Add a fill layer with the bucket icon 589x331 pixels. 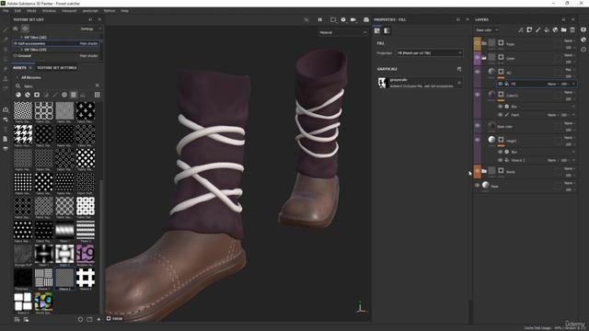pos(547,30)
